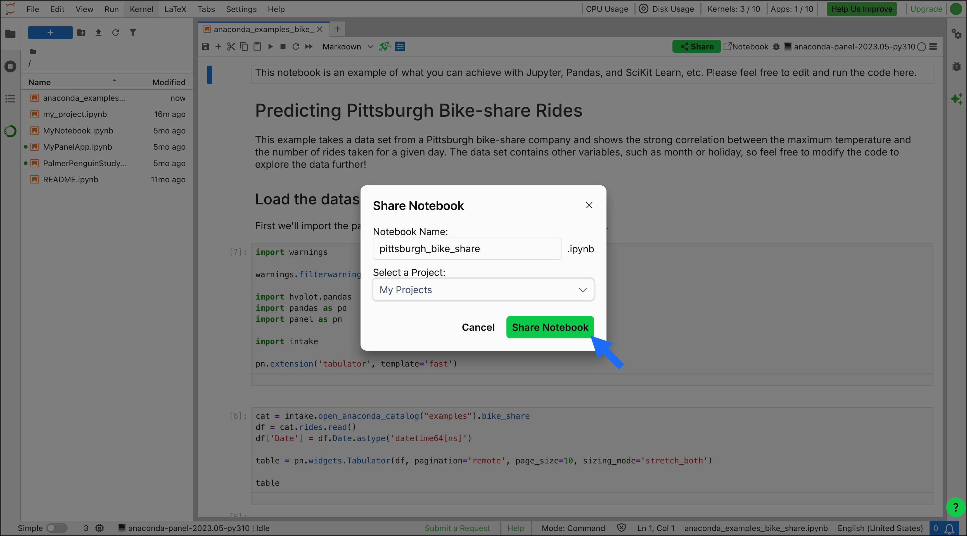Toggle Simple mode switch

point(57,528)
